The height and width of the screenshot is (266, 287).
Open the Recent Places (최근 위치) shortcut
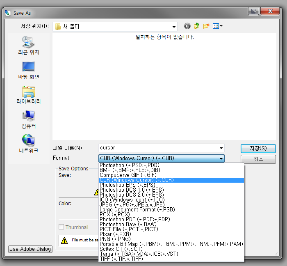click(x=28, y=46)
